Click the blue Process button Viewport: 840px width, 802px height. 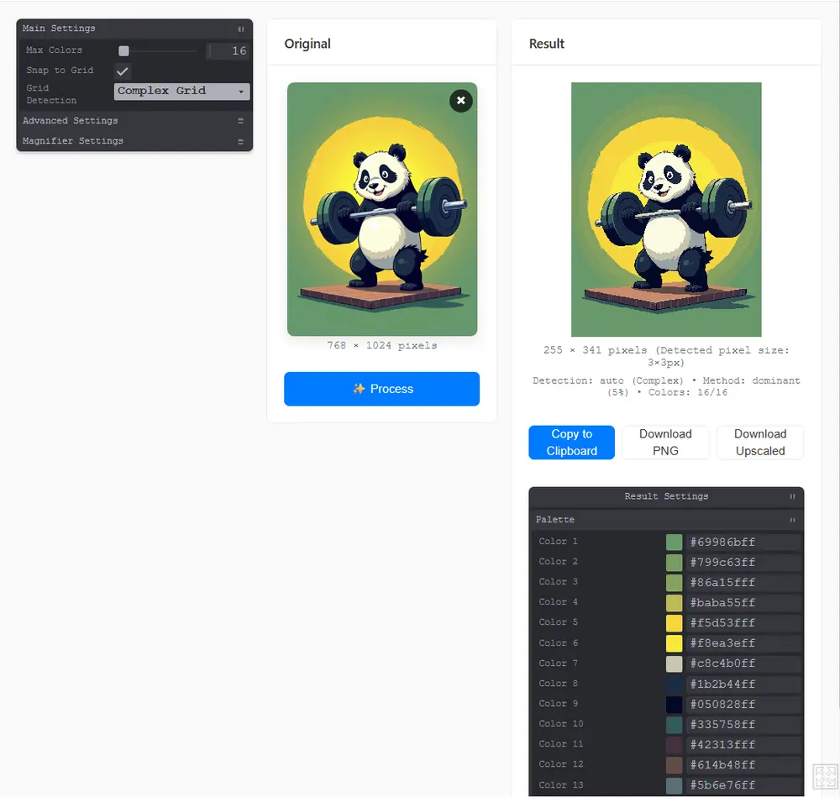(x=381, y=389)
